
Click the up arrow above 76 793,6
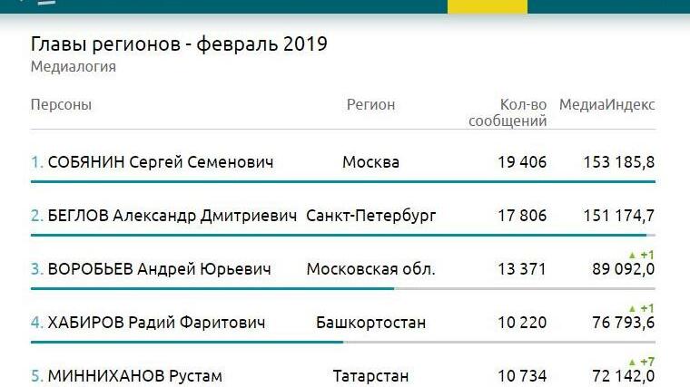[632, 309]
